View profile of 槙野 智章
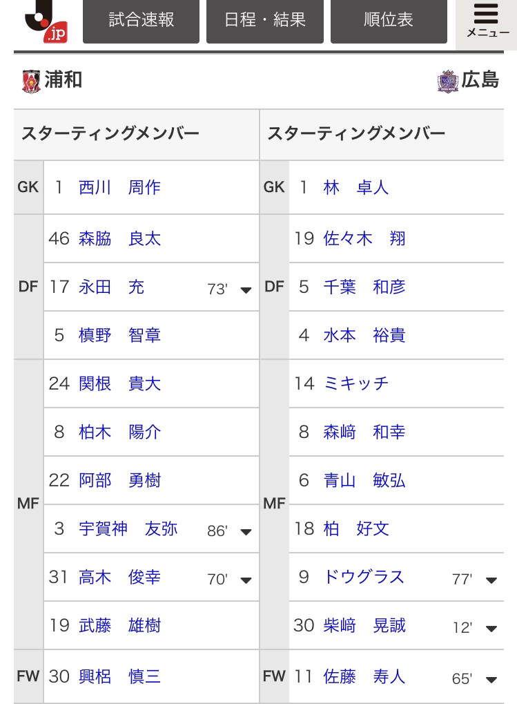 click(x=119, y=335)
